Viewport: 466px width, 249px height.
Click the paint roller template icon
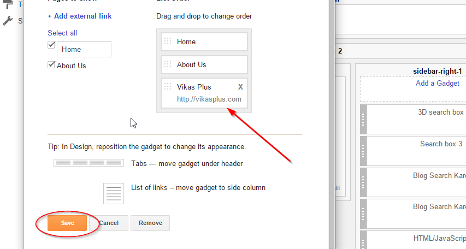(8, 4)
